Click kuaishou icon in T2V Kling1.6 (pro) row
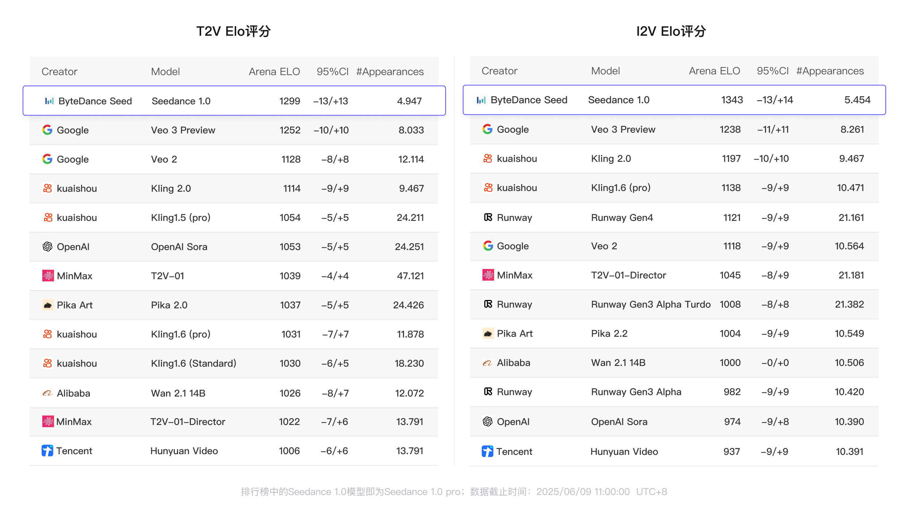This screenshot has width=908, height=511. [48, 334]
